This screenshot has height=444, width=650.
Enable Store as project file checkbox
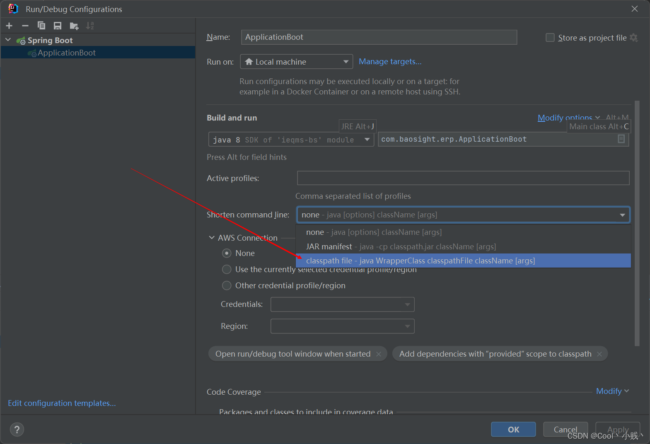(x=550, y=38)
